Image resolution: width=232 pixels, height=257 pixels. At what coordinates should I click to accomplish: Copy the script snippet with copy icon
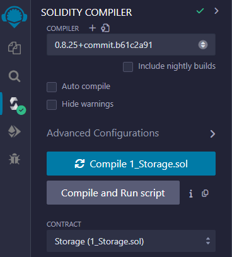205,193
